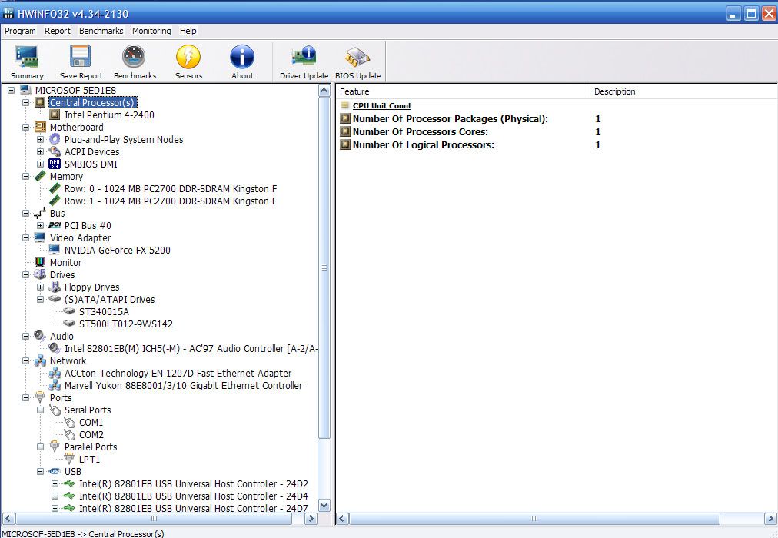Collapse the Memory tree branch
The image size is (778, 538).
click(x=26, y=177)
